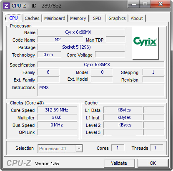The image size is (173, 171).
Task: Click the Validate button
Action: tap(119, 163)
